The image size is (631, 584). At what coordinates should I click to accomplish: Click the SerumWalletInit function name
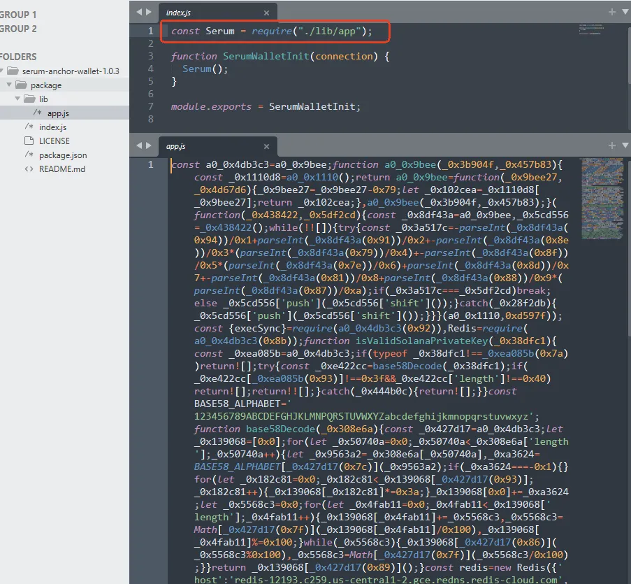(266, 57)
